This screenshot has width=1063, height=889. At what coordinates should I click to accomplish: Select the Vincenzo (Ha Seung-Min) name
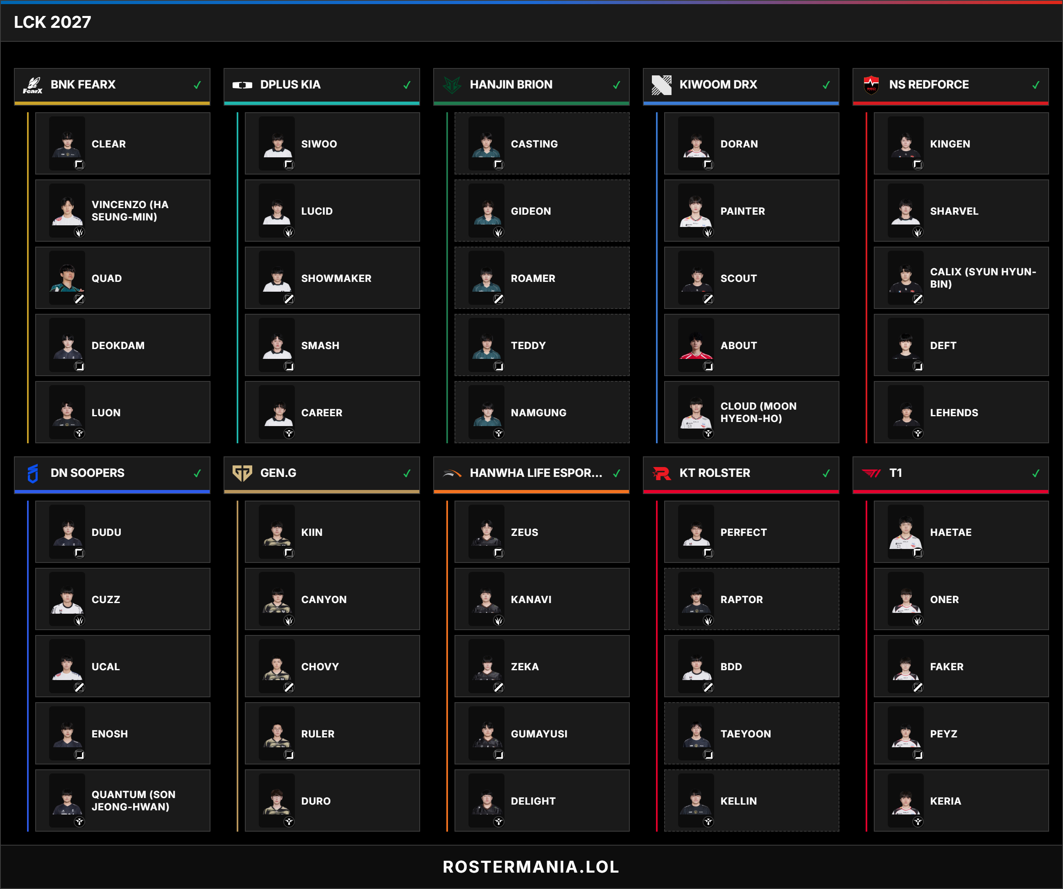[x=130, y=211]
